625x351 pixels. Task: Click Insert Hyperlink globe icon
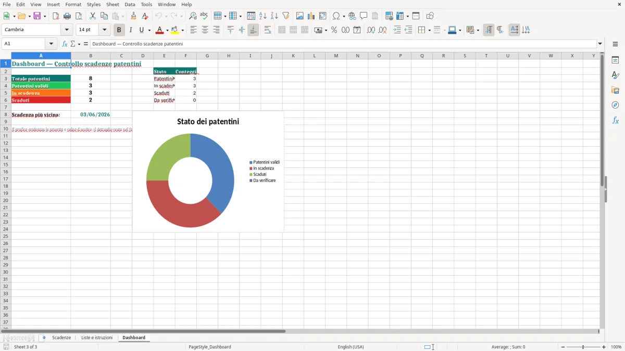[x=352, y=16]
